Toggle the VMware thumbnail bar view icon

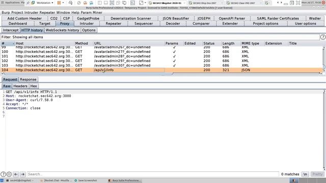[x=106, y=3]
